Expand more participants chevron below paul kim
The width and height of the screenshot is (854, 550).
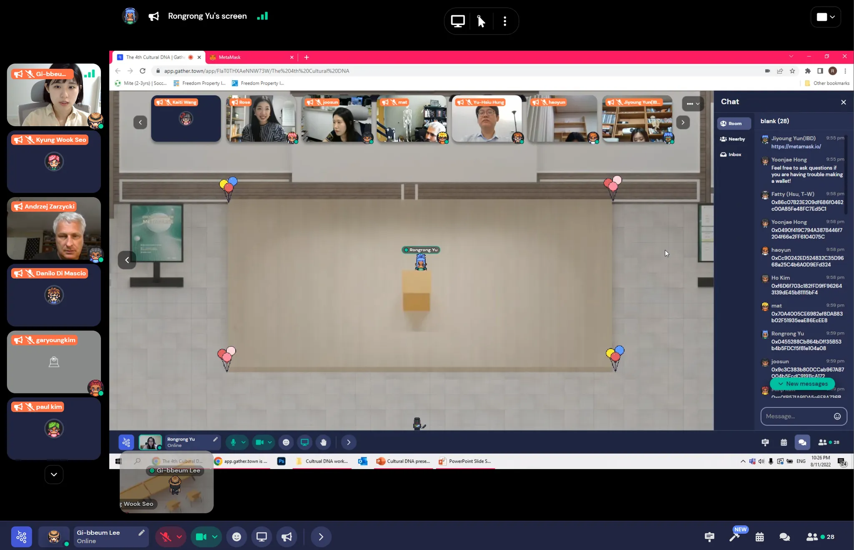54,474
